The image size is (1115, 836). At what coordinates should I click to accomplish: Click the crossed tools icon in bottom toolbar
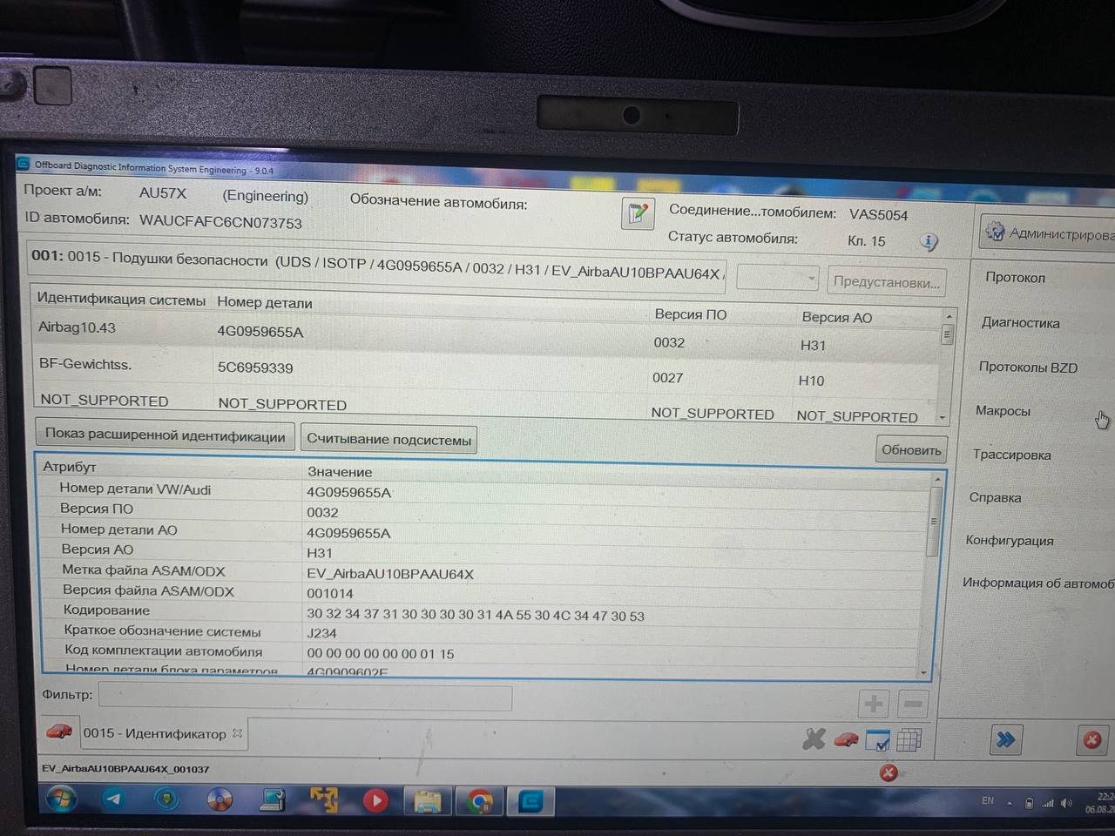814,739
